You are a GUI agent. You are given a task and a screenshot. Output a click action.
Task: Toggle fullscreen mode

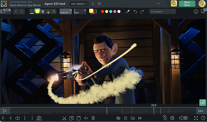pos(196,118)
